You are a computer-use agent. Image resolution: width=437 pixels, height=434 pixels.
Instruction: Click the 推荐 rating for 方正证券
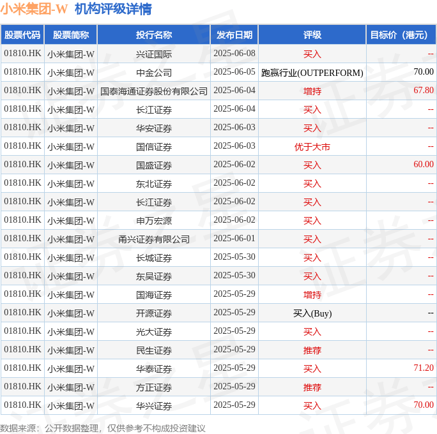point(312,387)
